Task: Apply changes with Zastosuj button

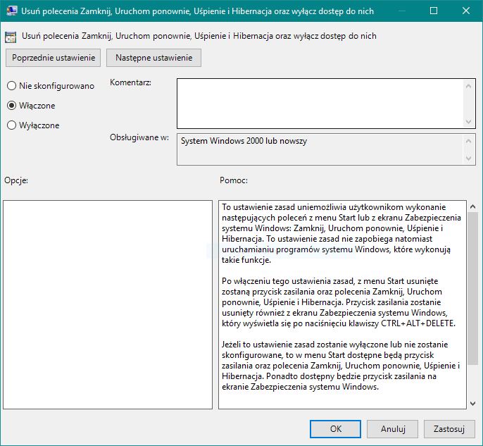Action: (x=449, y=429)
